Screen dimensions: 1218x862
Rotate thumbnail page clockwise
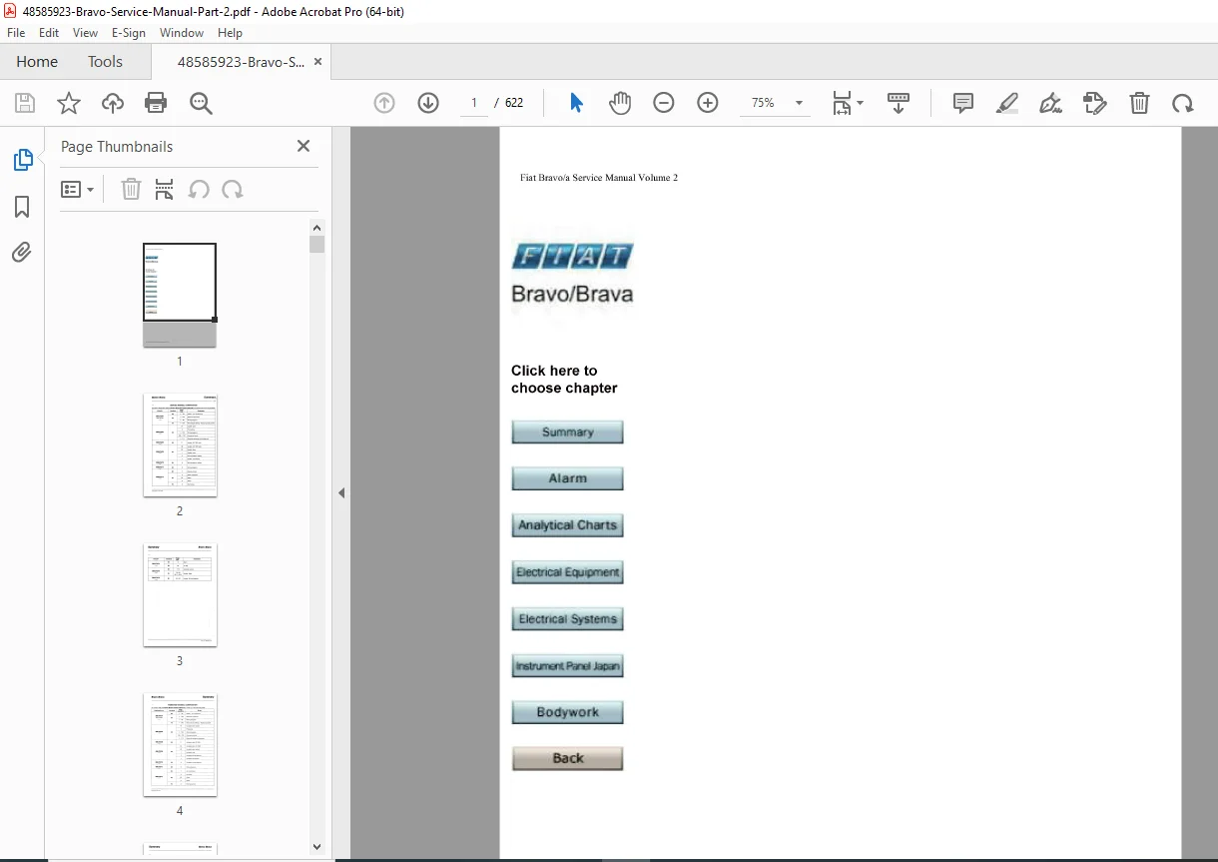[x=233, y=190]
